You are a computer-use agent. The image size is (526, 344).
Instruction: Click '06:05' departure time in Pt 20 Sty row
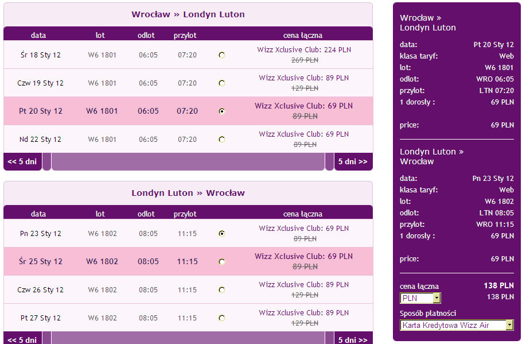click(148, 111)
